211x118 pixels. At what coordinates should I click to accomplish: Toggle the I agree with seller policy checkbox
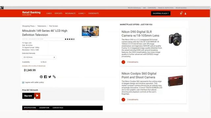[23, 82]
